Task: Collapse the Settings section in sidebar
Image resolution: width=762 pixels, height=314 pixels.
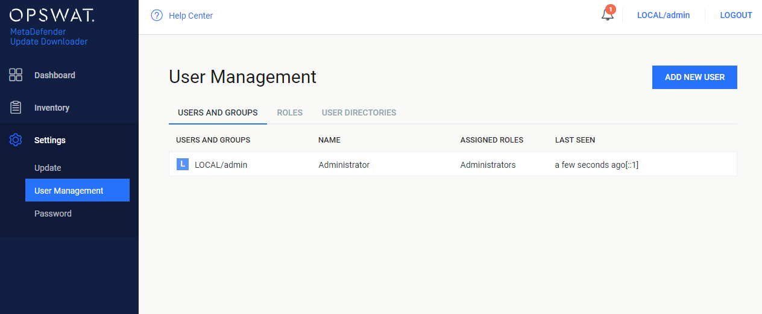Action: (69, 140)
